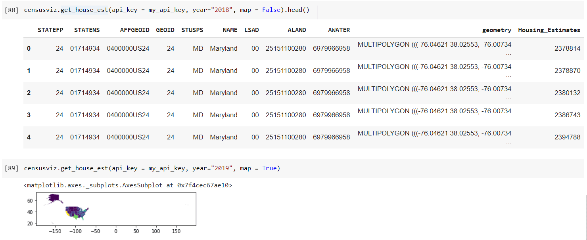Click the AWATER column header
Image resolution: width=587 pixels, height=240 pixels.
(x=339, y=30)
